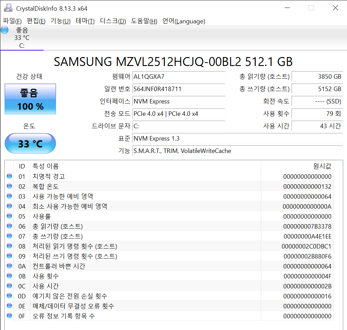The width and height of the screenshot is (347, 330).
Task: Click the 원시값 column header
Action: (x=297, y=166)
